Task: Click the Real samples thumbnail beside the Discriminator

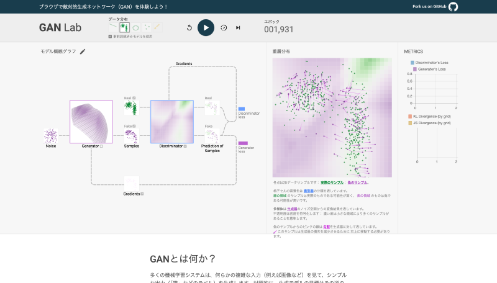Action: (x=132, y=108)
